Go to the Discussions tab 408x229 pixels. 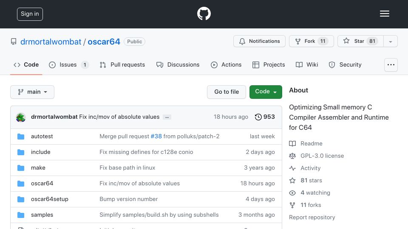[178, 64]
